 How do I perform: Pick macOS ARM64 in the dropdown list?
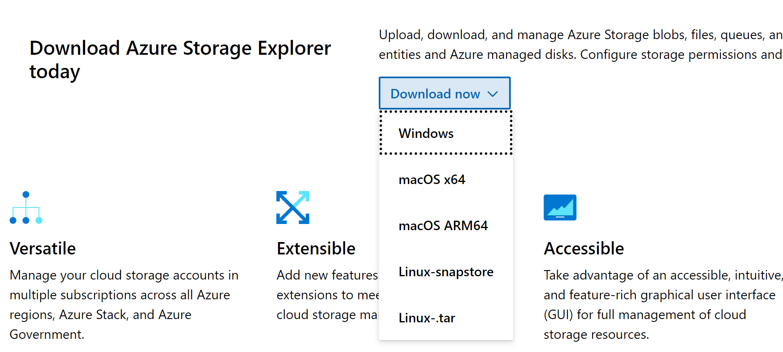coord(443,226)
